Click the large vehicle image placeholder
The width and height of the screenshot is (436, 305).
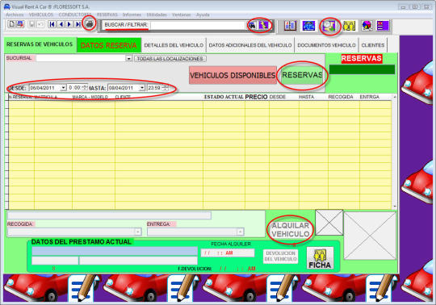click(370, 236)
